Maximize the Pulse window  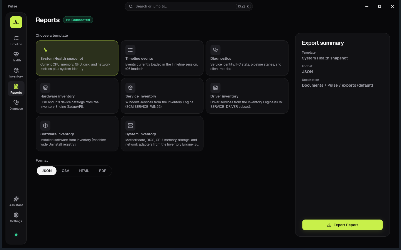pos(380,6)
